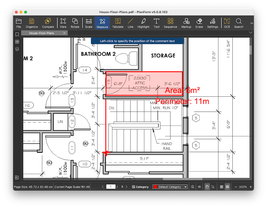Switch to the House-Floor-Plans tab

tap(41, 33)
